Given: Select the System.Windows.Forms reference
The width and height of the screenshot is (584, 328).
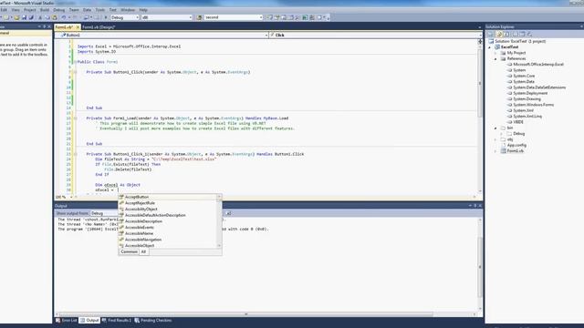Looking at the screenshot, I should tap(533, 105).
